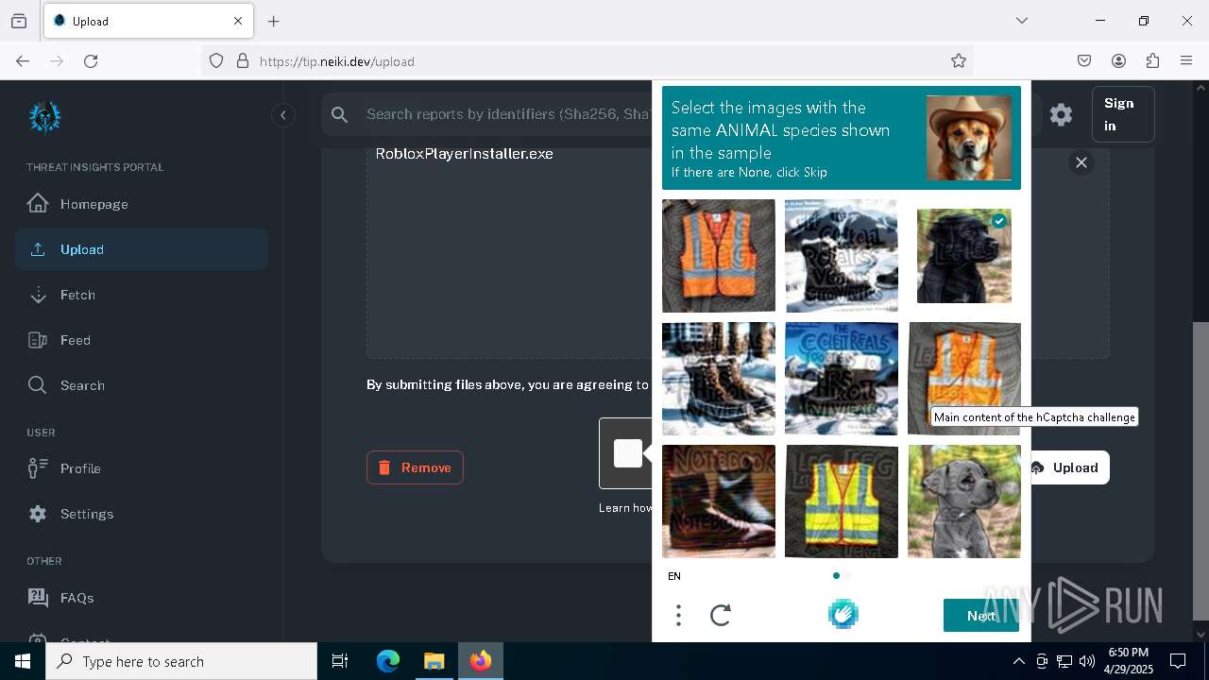Open the volume control in the tray
The height and width of the screenshot is (680, 1209).
tap(1087, 661)
